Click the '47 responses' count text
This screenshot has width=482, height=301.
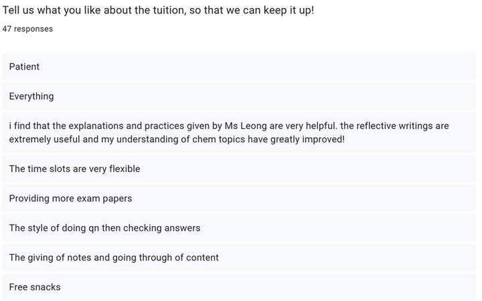pos(27,29)
